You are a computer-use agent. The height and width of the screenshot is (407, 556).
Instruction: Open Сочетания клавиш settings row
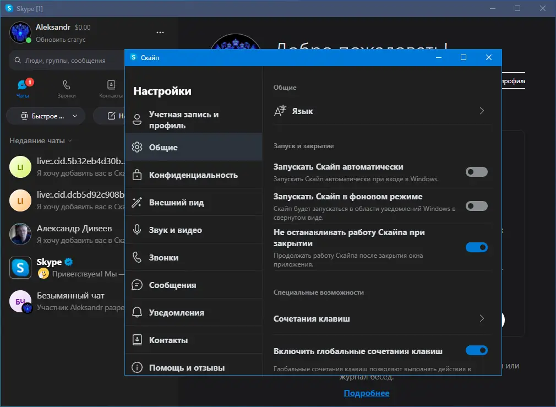382,318
